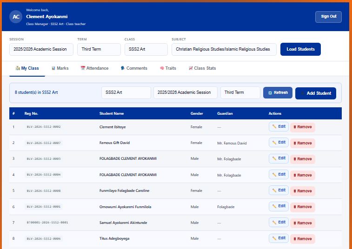This screenshot has height=249, width=352.
Task: Click the '8 student(s) in SSS2 Art' text
Action: point(36,92)
